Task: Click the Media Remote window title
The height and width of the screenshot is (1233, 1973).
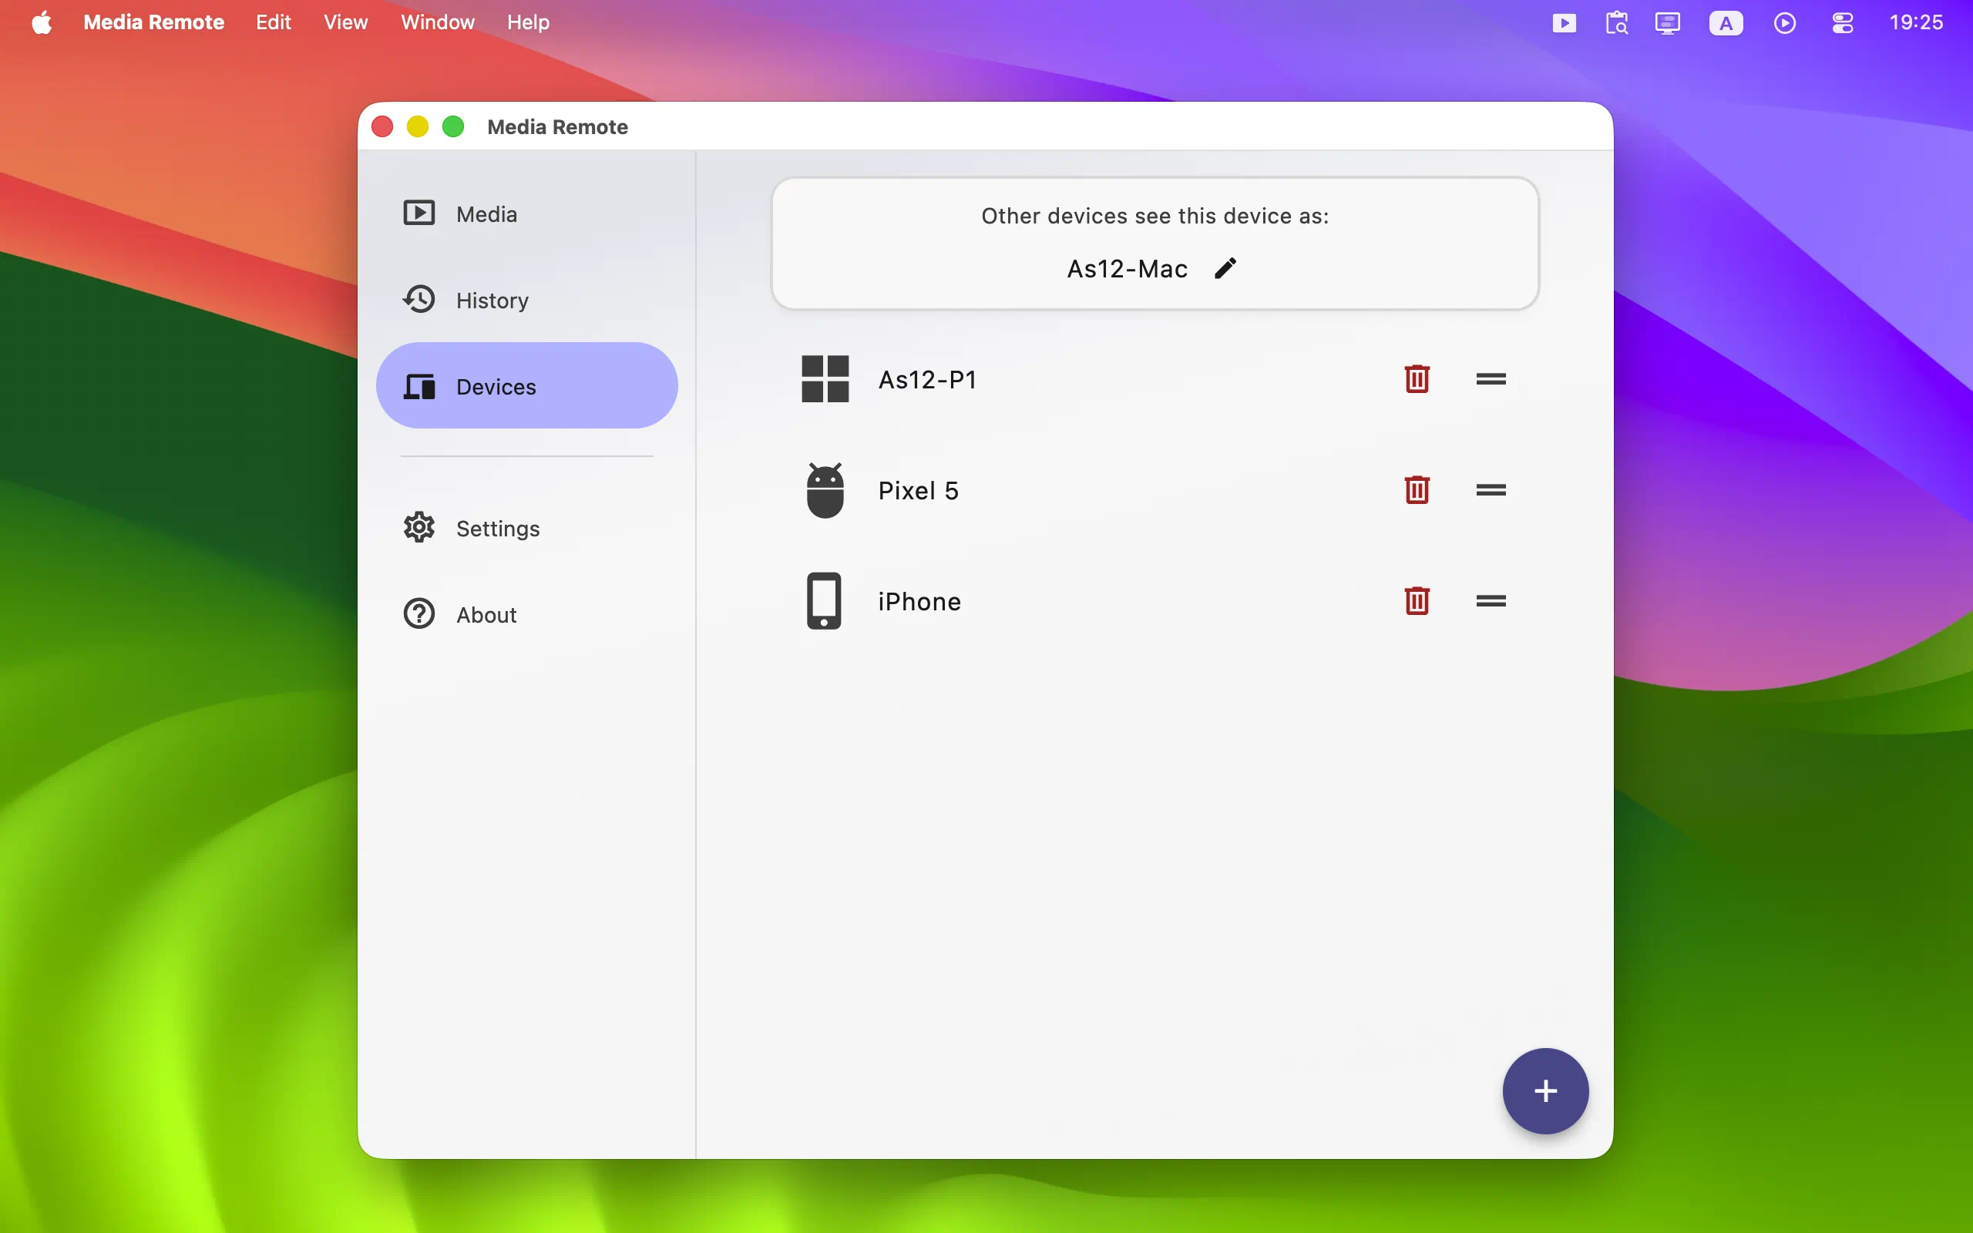Action: click(x=558, y=126)
